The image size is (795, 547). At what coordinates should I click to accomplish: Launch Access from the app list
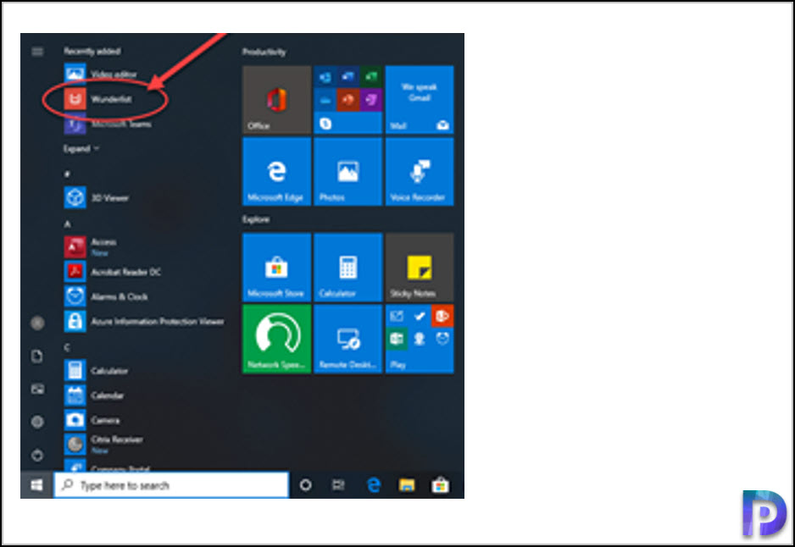(x=90, y=246)
